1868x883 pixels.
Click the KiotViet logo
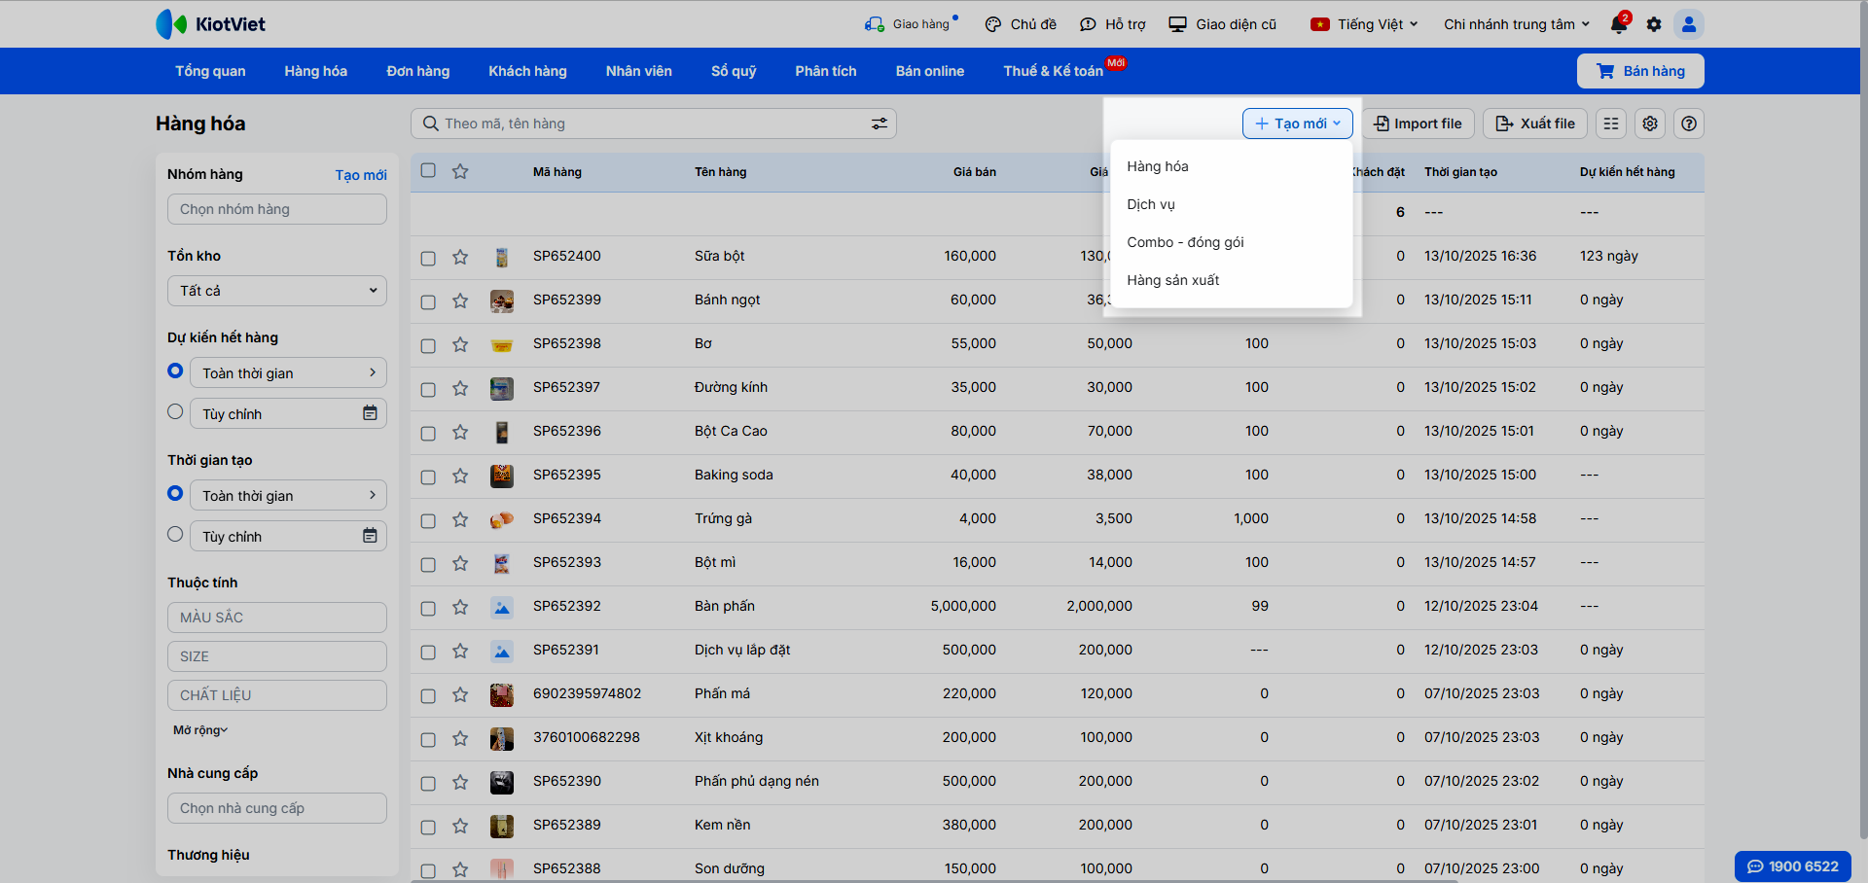pyautogui.click(x=211, y=24)
